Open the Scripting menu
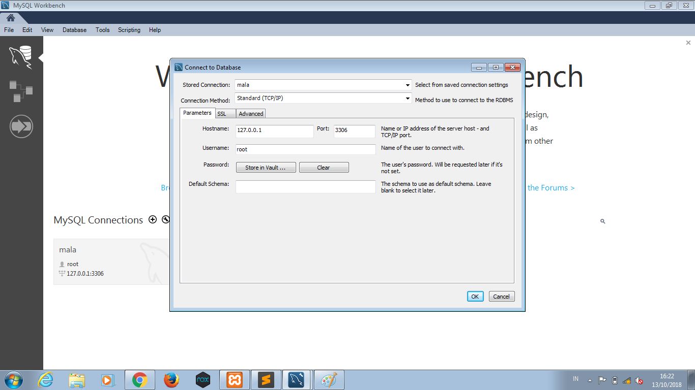Image resolution: width=695 pixels, height=390 pixels. coord(129,29)
